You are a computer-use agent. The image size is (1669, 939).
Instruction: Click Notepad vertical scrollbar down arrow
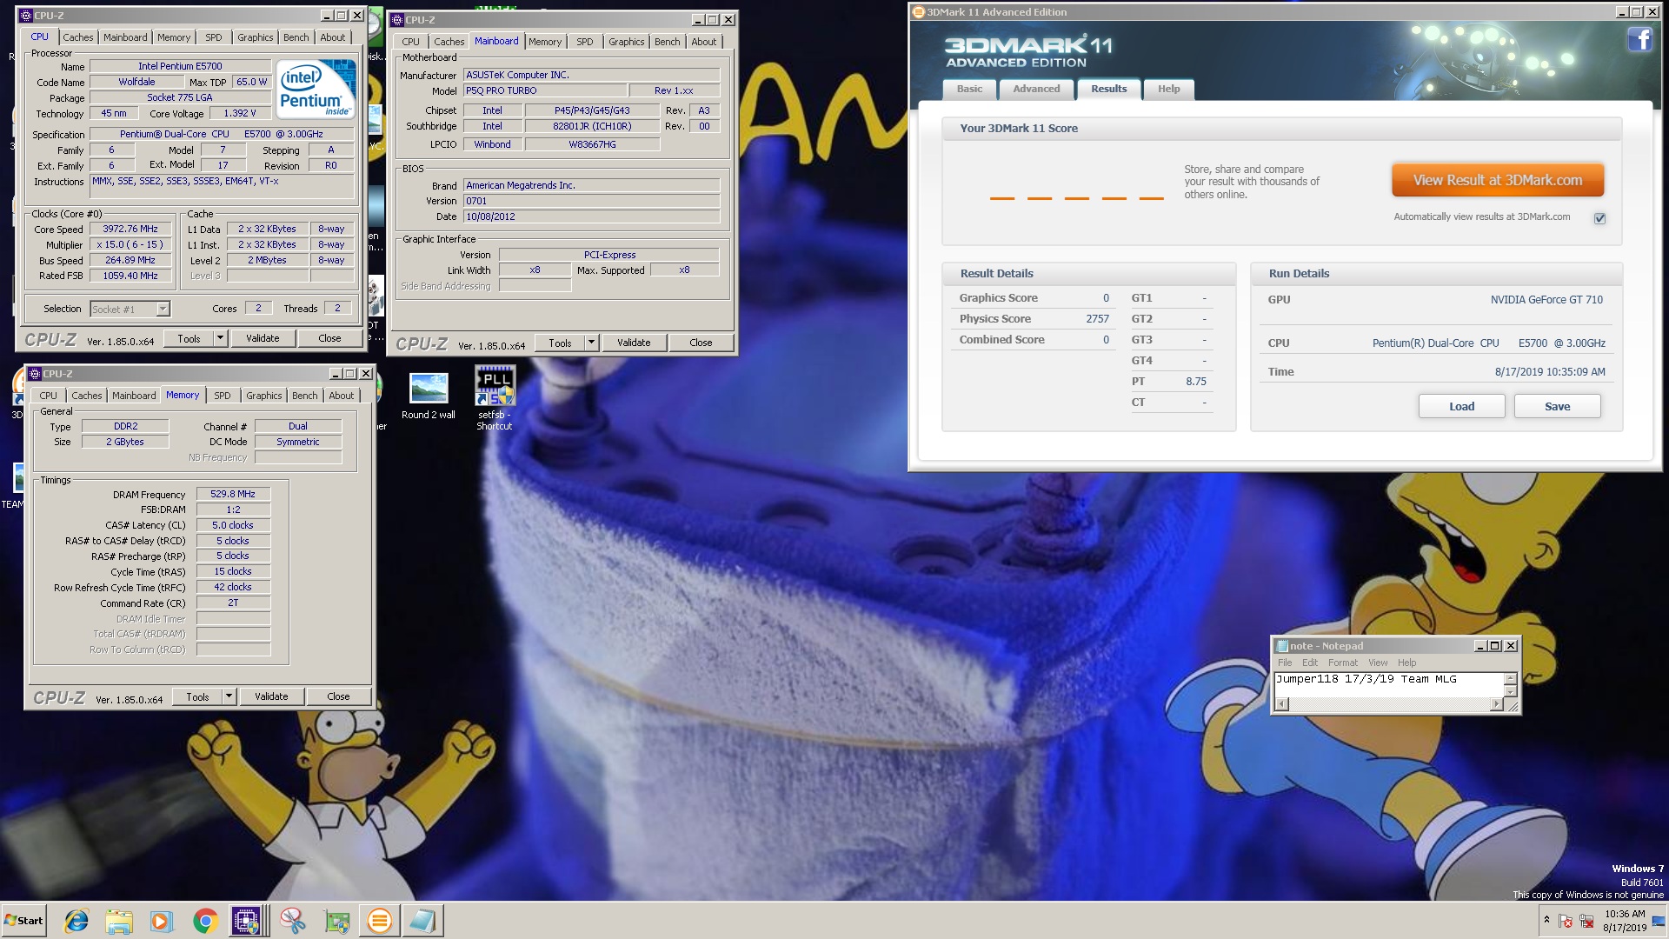pyautogui.click(x=1510, y=692)
